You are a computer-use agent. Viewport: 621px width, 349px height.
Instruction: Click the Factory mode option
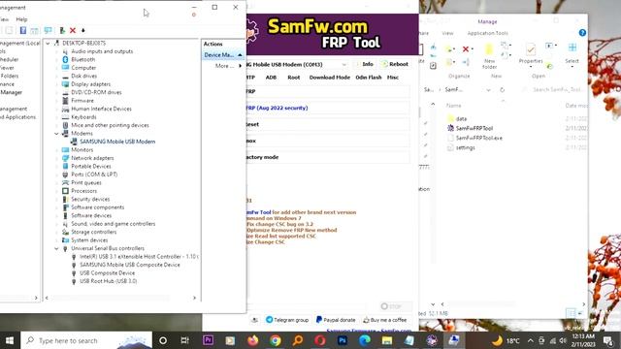(x=328, y=157)
